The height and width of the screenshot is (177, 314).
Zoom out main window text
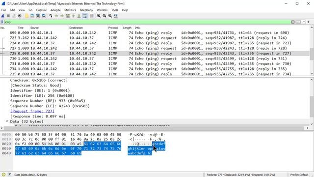tap(105, 16)
